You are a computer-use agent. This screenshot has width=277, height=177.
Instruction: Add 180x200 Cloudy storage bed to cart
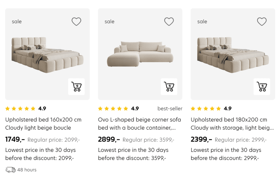point(262,87)
